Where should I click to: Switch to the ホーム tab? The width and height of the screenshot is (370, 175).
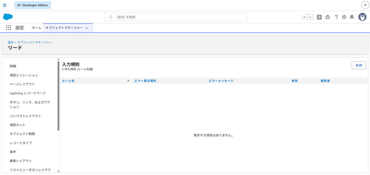[x=36, y=28]
